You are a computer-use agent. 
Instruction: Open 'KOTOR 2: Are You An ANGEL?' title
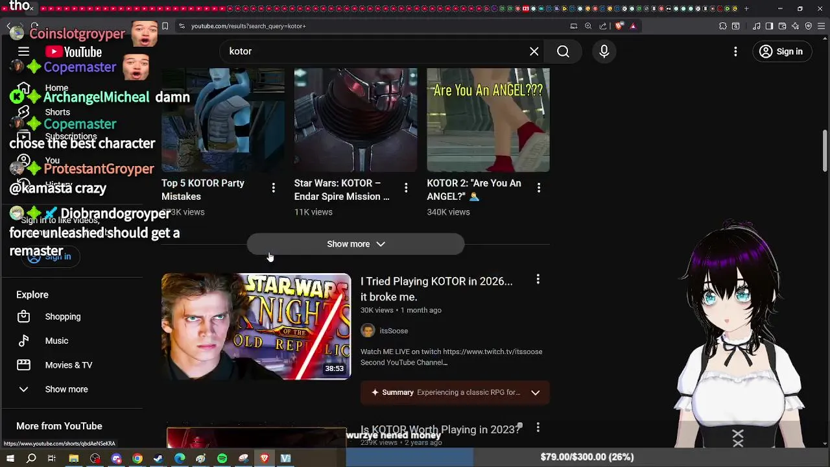tap(474, 189)
